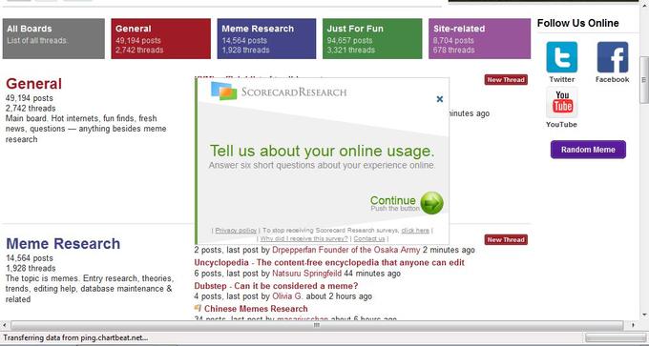Open the Facebook icon link
Image resolution: width=649 pixels, height=346 pixels.
613,57
